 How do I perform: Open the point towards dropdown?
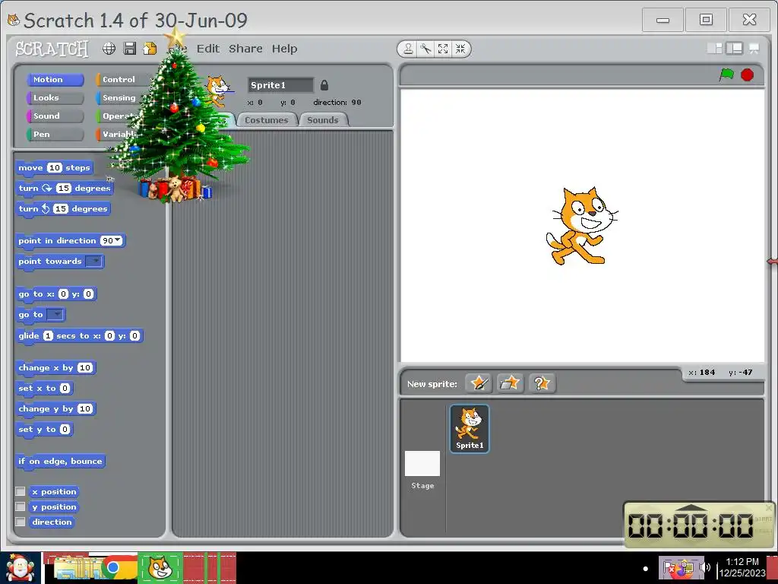click(93, 262)
